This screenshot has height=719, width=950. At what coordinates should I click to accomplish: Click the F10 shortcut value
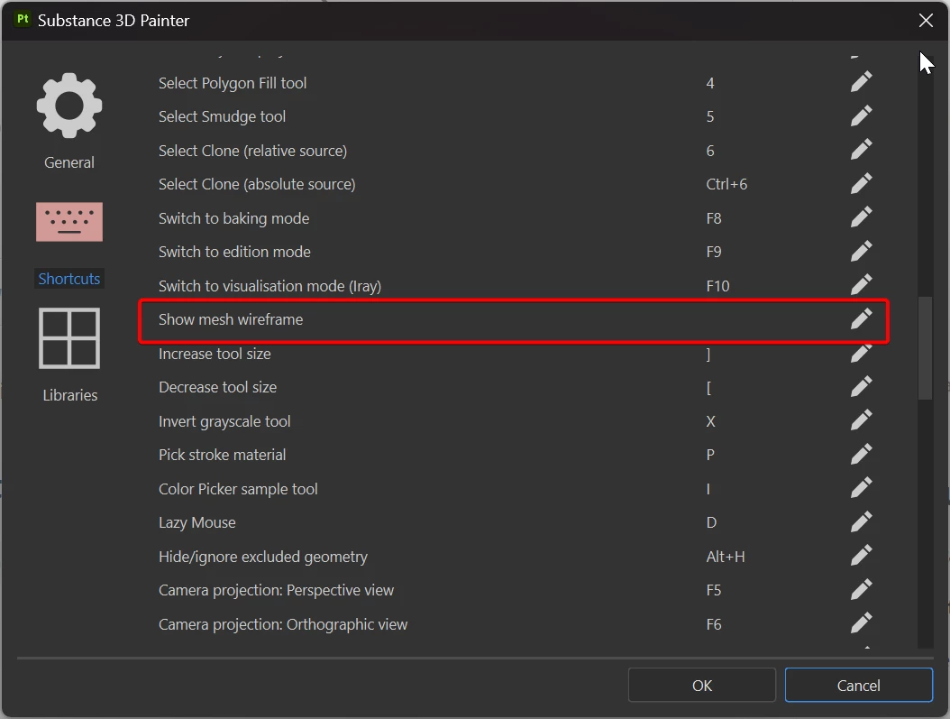[x=717, y=286]
